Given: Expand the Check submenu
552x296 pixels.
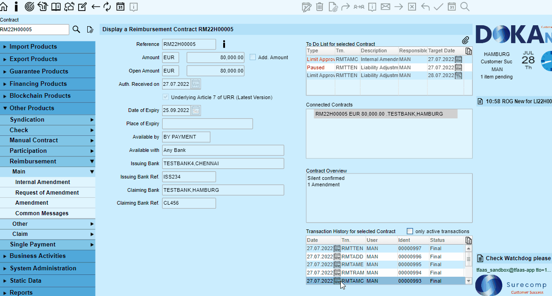Looking at the screenshot, I should coord(48,130).
